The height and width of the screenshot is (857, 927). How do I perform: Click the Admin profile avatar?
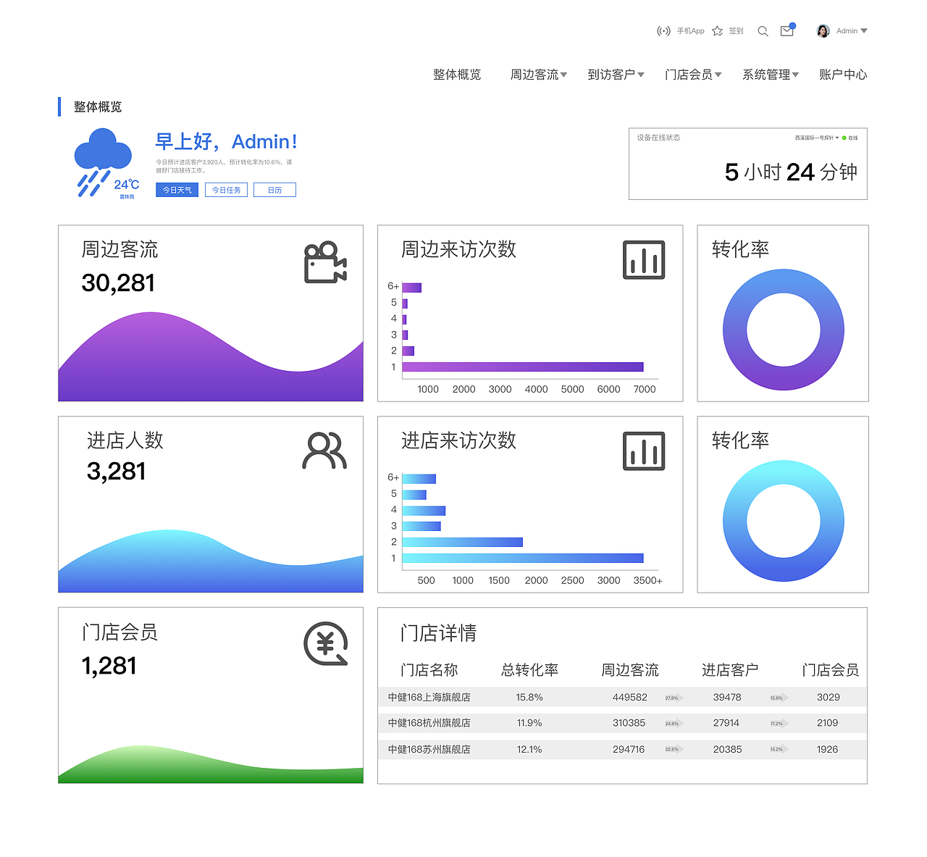point(822,30)
